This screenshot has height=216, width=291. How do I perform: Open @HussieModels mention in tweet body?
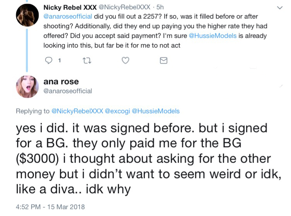(x=213, y=36)
